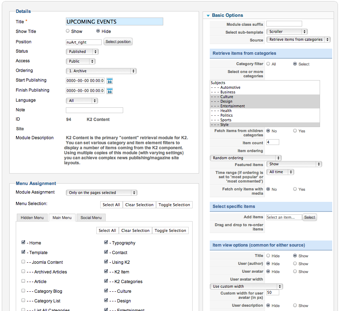Set item Title option to Hide
339x311 pixels.
tap(268, 256)
